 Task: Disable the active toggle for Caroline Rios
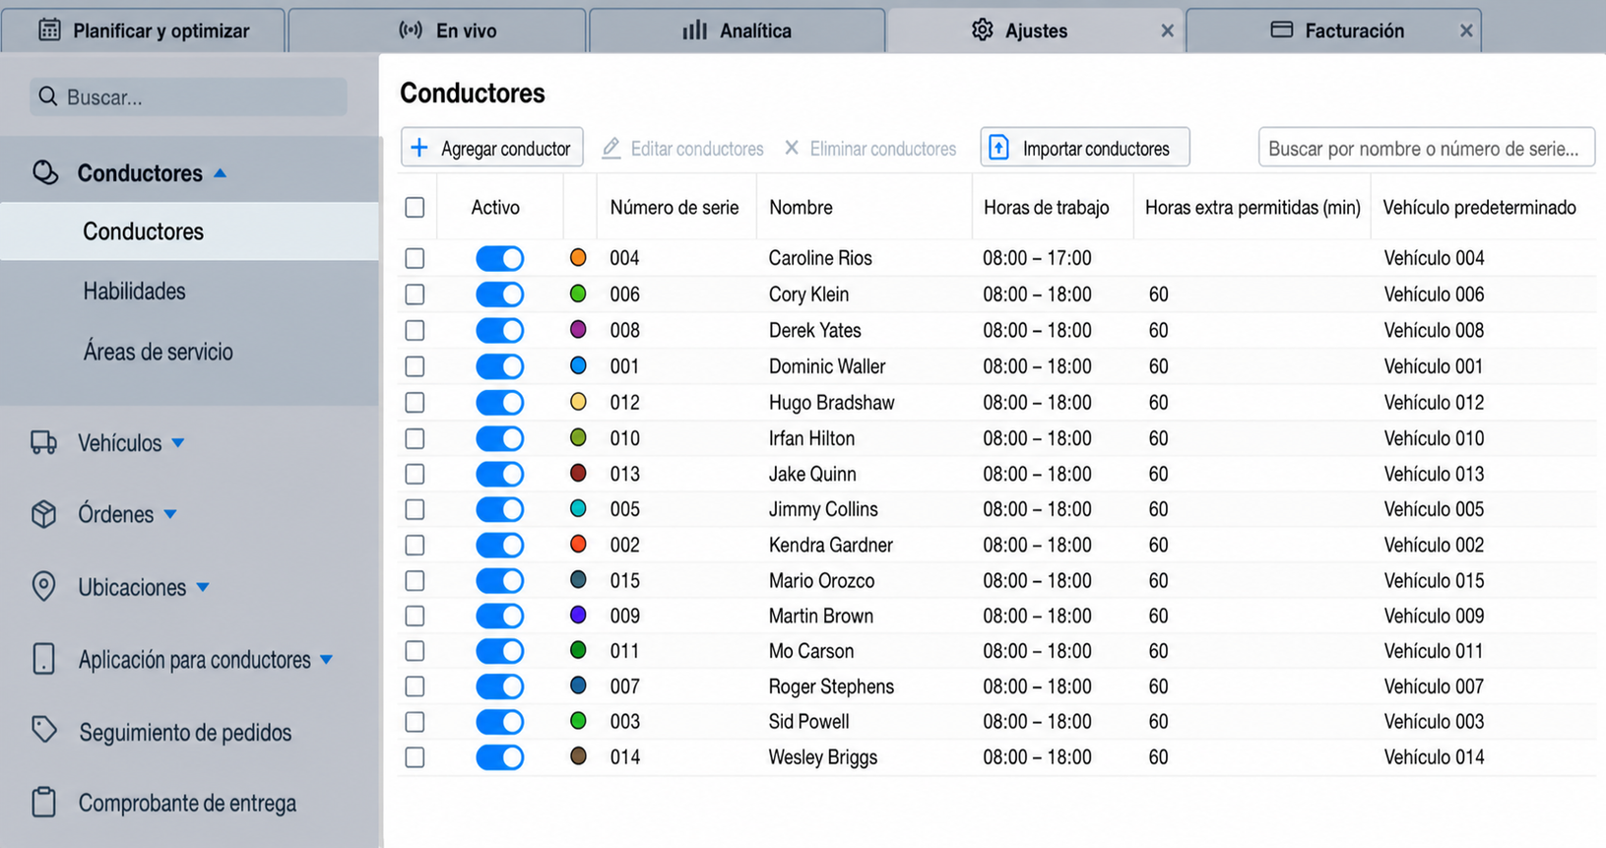[x=499, y=258]
